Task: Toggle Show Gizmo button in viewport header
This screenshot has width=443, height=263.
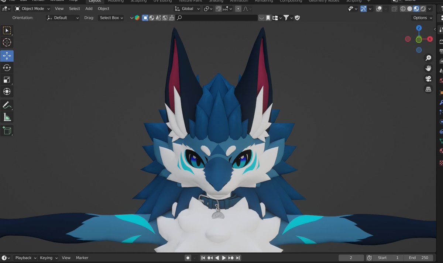Action: click(x=363, y=8)
